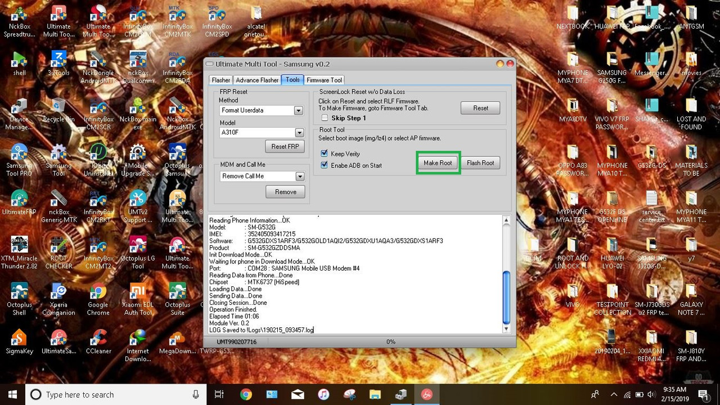
Task: Open the ROOT CHECKER desktop icon
Action: [58, 253]
